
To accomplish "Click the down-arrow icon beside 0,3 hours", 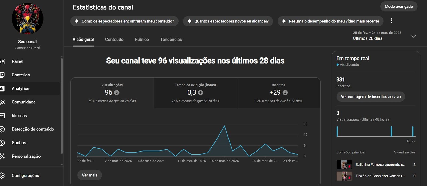I will (201, 92).
